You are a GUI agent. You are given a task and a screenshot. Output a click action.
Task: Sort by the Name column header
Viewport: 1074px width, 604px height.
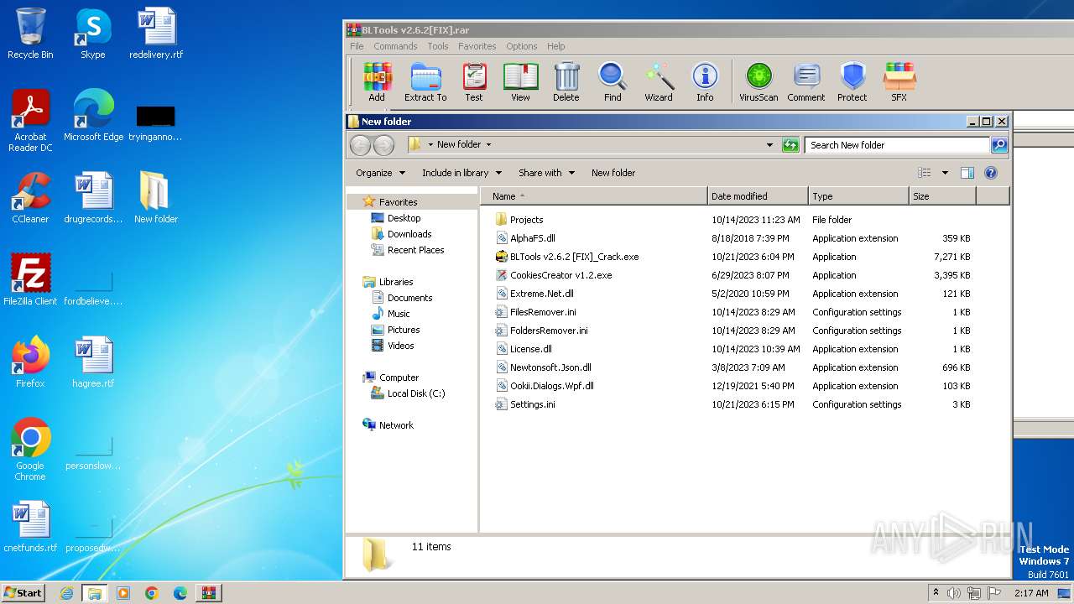tap(595, 196)
